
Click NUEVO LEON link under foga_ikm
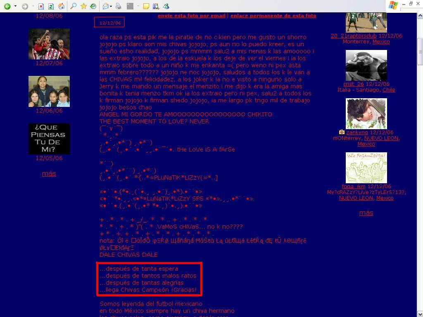click(356, 198)
